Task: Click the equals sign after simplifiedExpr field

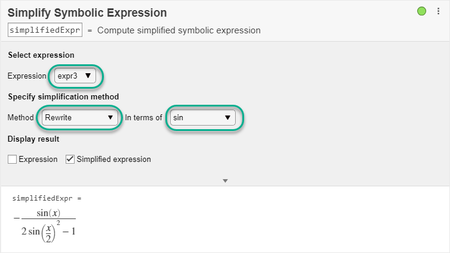Action: tap(90, 30)
